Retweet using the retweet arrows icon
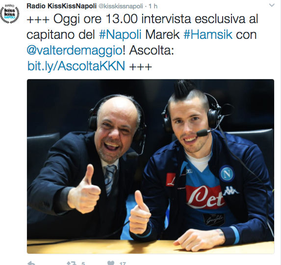Screen dimensions: 281x265 pyautogui.click(x=71, y=263)
